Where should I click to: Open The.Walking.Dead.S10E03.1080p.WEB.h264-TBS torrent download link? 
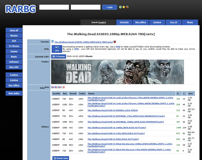84,42
